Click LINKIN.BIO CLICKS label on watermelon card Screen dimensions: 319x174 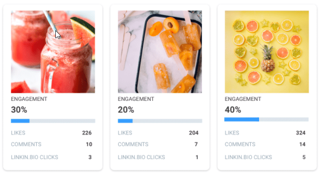[x=35, y=157]
